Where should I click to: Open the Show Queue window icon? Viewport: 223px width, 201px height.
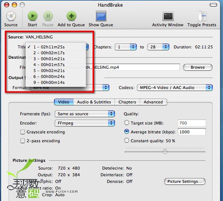pyautogui.click(x=101, y=16)
